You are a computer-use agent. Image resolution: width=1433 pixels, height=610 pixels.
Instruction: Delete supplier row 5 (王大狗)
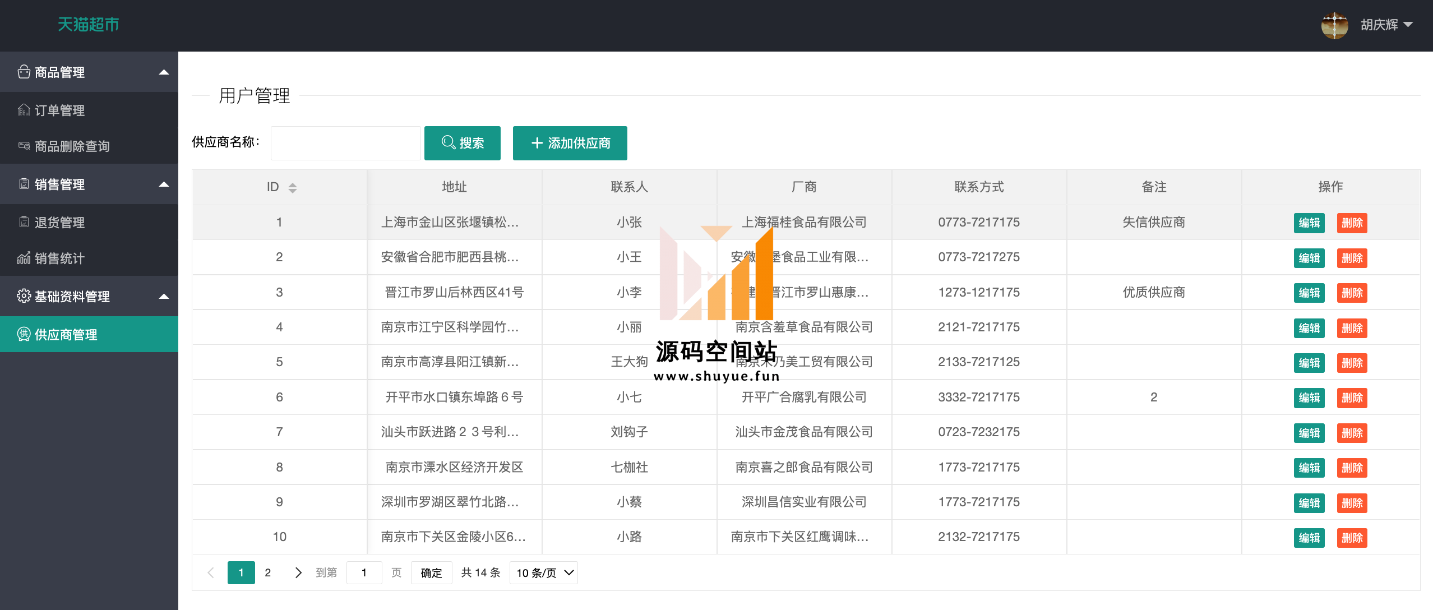[1352, 363]
